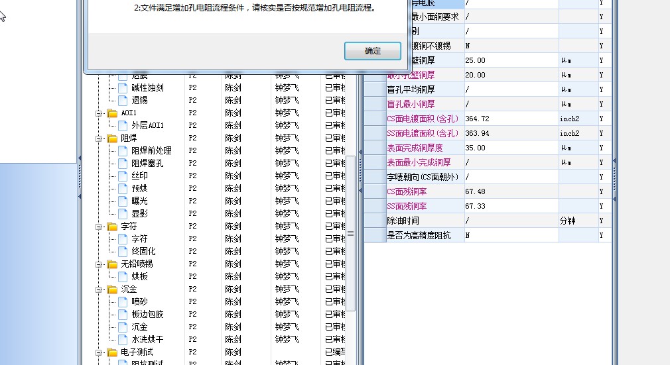Image resolution: width=670 pixels, height=365 pixels.
Task: Select the 曝光 process step
Action: pyautogui.click(x=139, y=201)
